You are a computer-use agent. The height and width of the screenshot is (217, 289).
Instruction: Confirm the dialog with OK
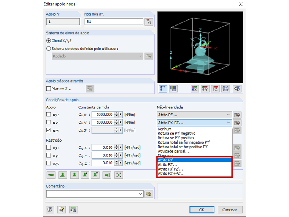202,210
